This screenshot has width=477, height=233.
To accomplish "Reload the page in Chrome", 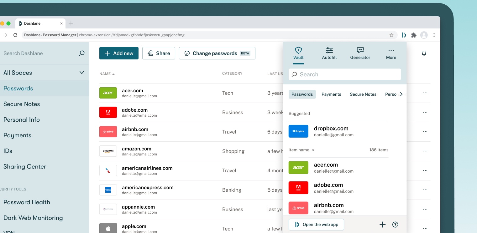I will point(15,35).
